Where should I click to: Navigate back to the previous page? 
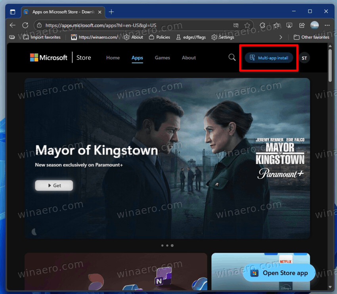(x=12, y=25)
